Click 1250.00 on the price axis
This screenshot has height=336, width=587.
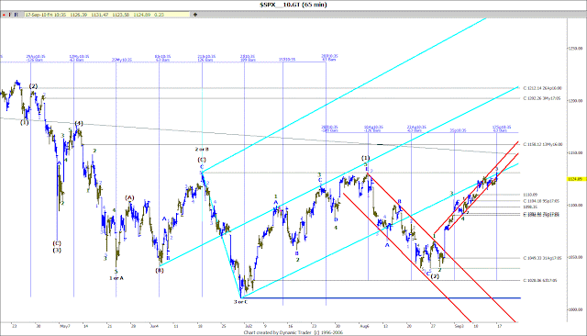(576, 49)
